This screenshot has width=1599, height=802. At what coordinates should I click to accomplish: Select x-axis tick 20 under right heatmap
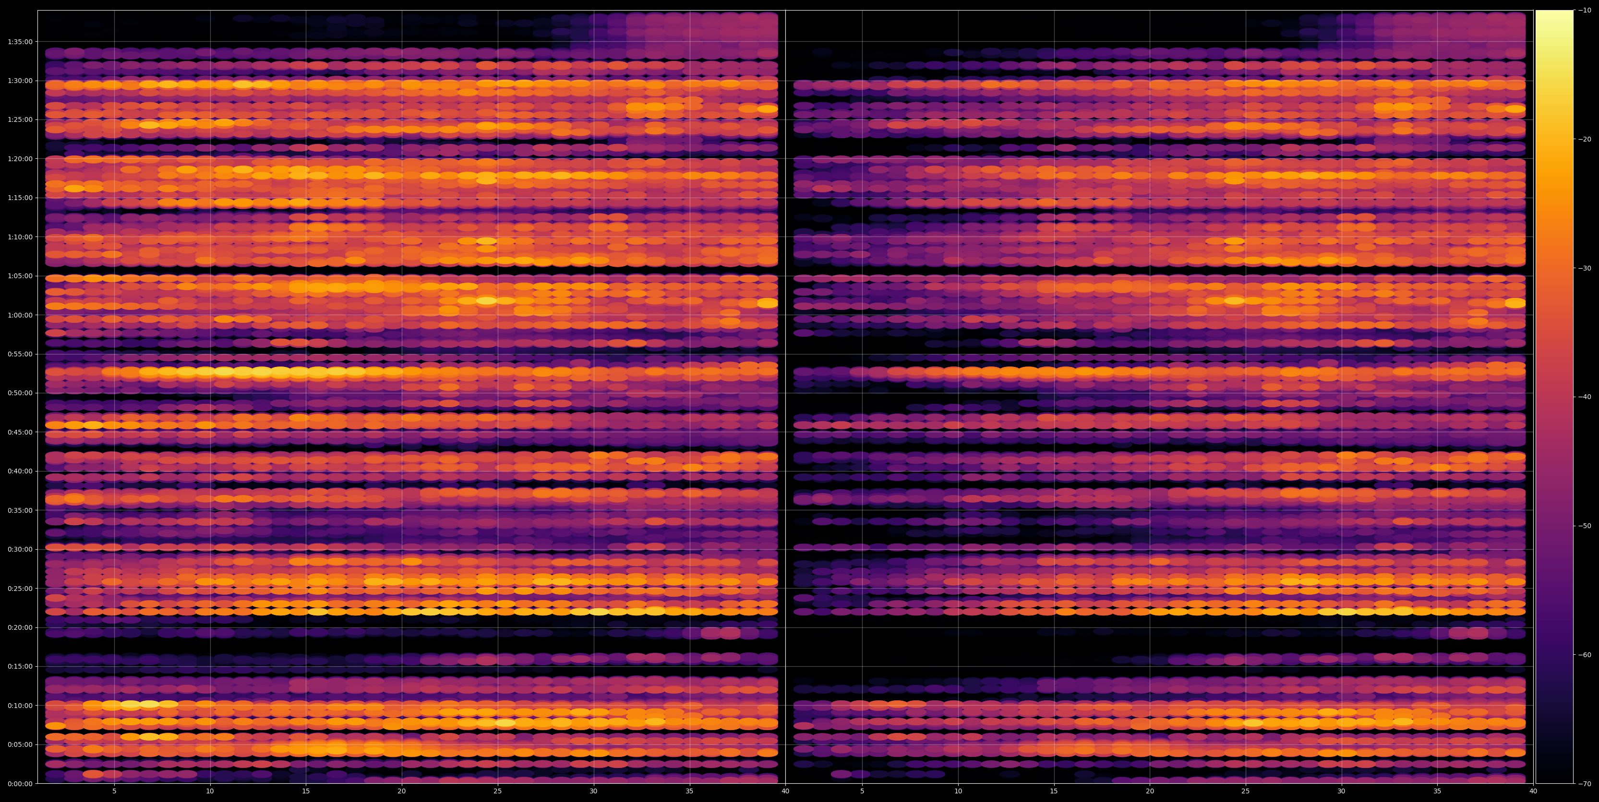(1150, 791)
